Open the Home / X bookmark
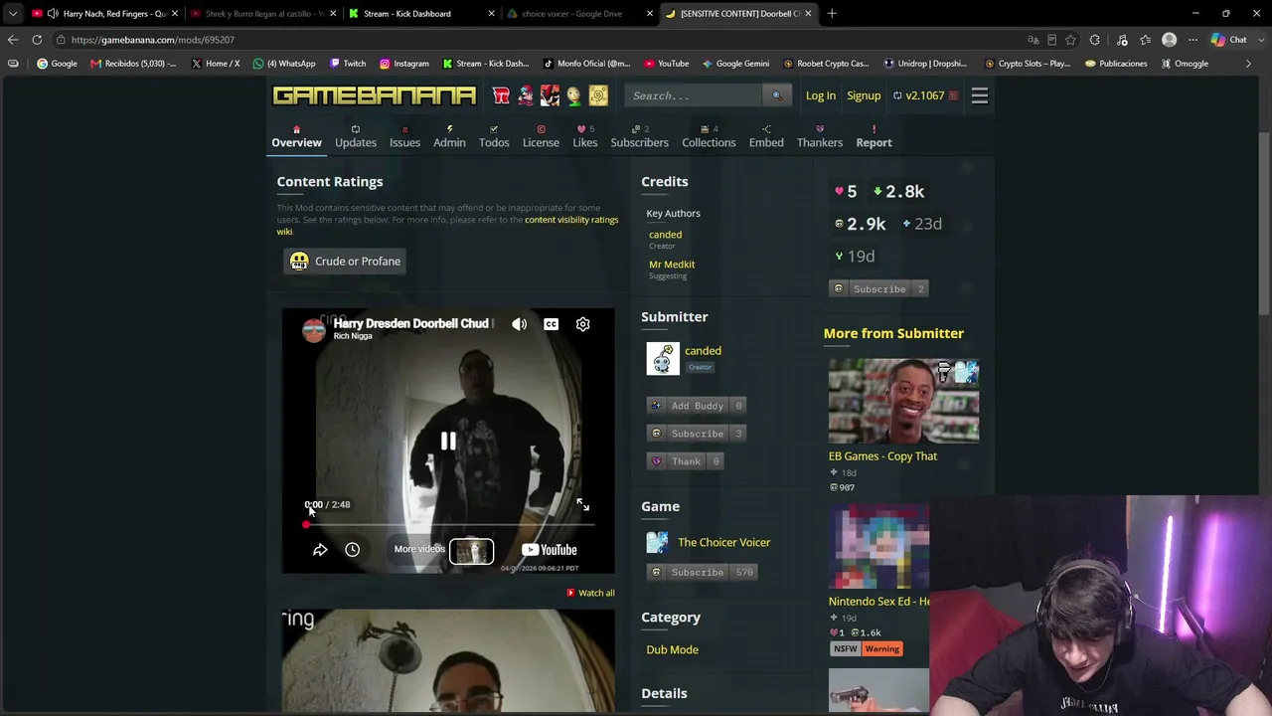Screen dimensions: 1272x716 215,64
